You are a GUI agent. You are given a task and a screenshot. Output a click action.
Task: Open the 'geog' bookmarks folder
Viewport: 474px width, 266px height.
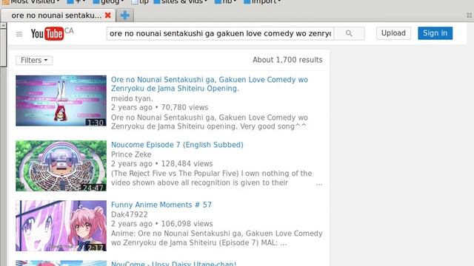[x=108, y=1]
